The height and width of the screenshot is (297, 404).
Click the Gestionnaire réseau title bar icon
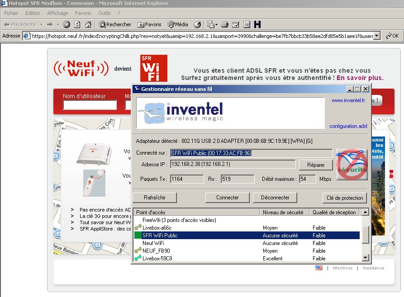pyautogui.click(x=138, y=89)
